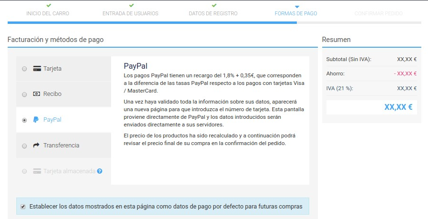Click the paragraph starting 'El precio de los productos'
Screen dimensions: 428x219
point(210,139)
